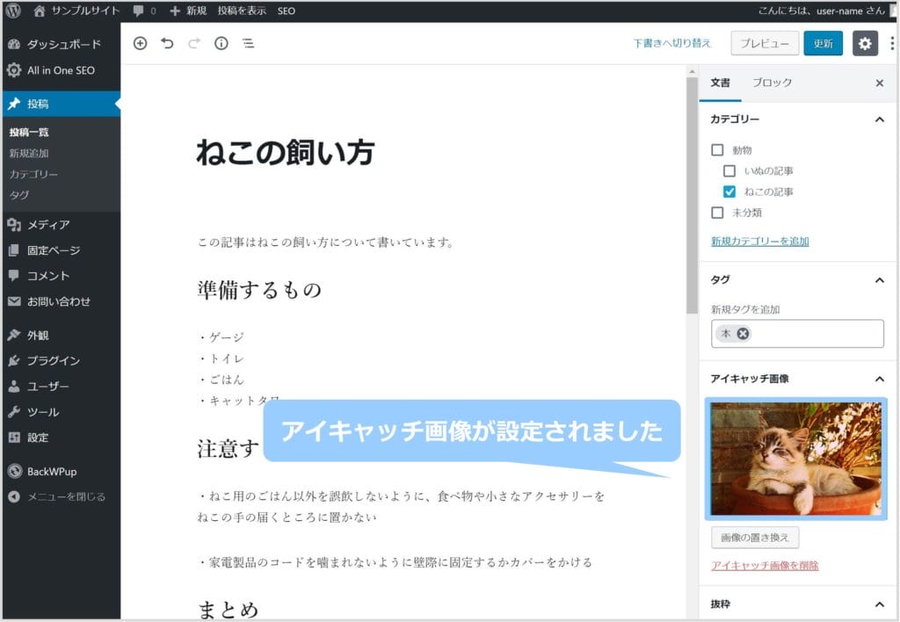Screen dimensions: 900x622
Task: Open the content structure info icon
Action: (x=221, y=43)
